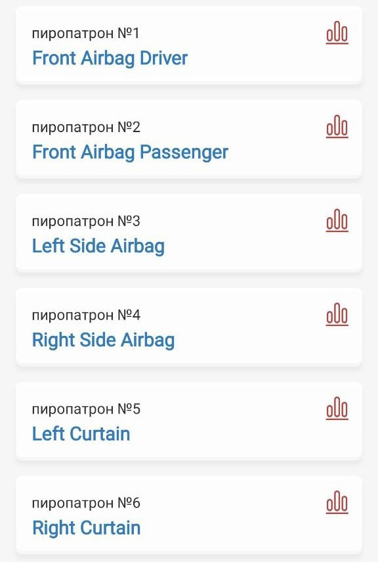Image resolution: width=378 pixels, height=562 pixels.
Task: Select the Right Side Airbag link
Action: [104, 340]
